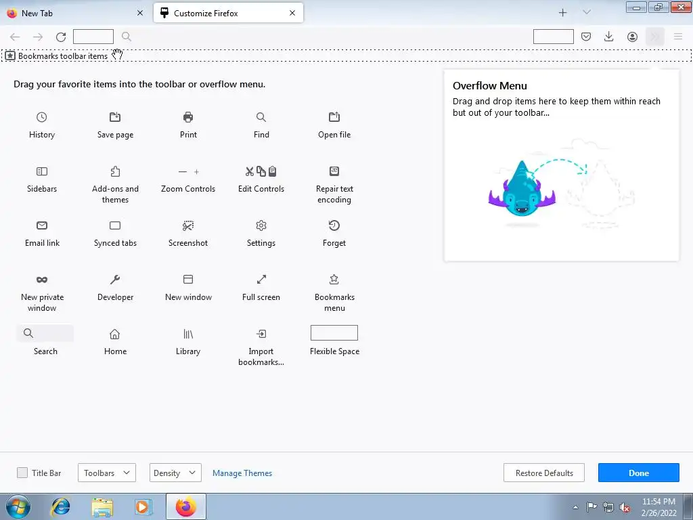Click the Forward arrow in toolbar
693x520 pixels.
coord(38,37)
